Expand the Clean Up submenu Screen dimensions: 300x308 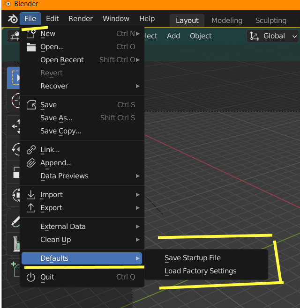tap(82, 240)
